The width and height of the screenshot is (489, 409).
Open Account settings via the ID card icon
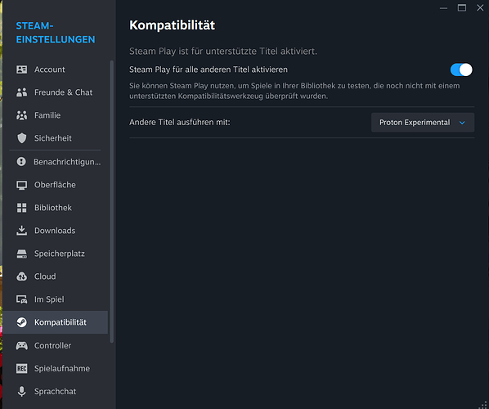21,70
